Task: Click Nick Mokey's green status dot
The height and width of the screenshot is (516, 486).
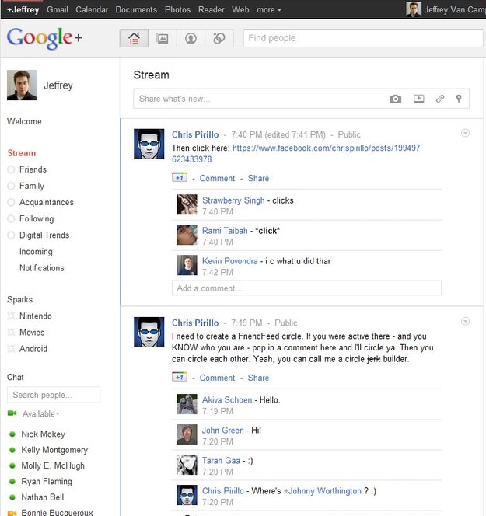Action: coord(12,434)
